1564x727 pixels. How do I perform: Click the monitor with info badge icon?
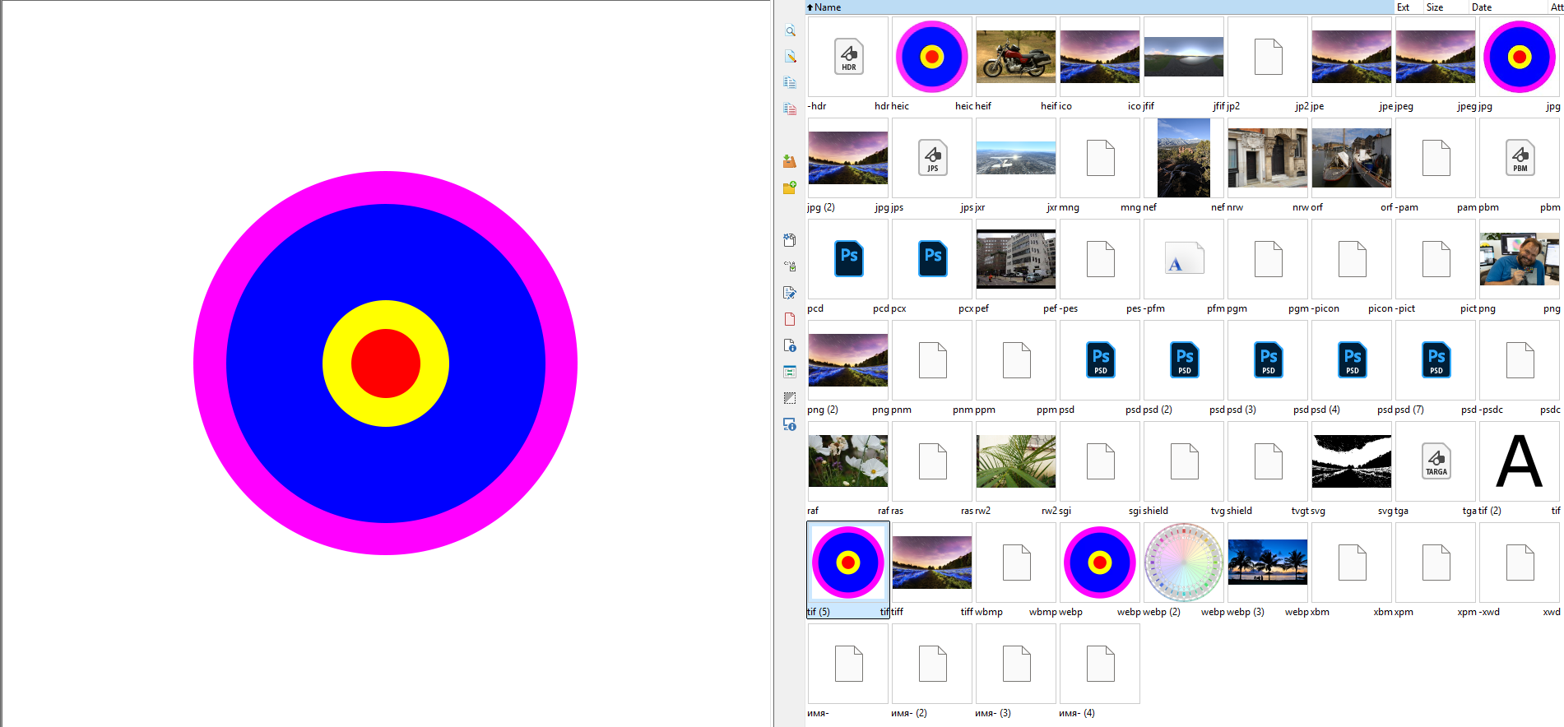pos(790,424)
